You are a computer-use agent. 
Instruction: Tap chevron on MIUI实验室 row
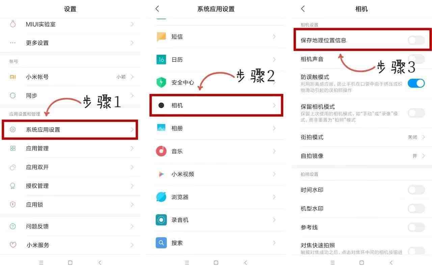[x=132, y=24]
